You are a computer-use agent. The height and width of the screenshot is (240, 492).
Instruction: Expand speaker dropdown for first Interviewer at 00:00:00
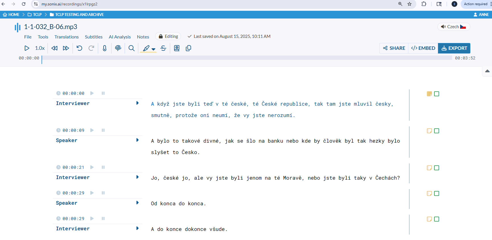137,103
